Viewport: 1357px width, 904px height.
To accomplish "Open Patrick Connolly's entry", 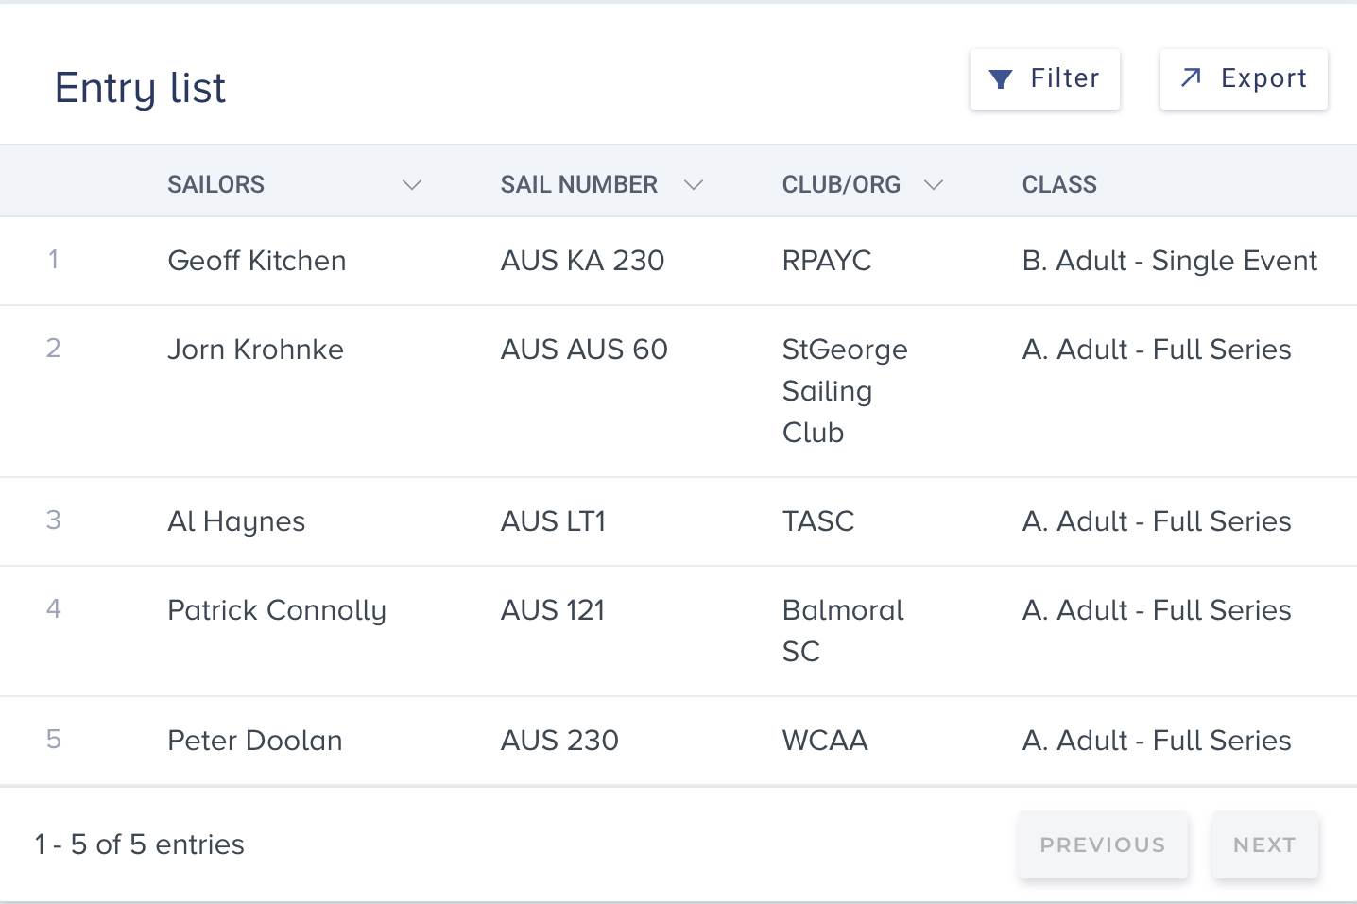I will [x=277, y=610].
